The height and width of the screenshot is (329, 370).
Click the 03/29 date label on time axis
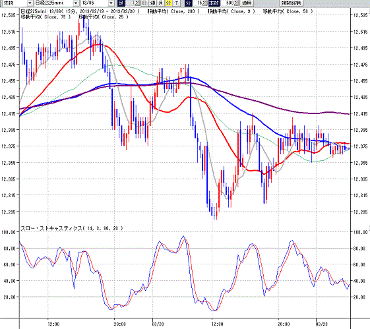[x=322, y=324]
